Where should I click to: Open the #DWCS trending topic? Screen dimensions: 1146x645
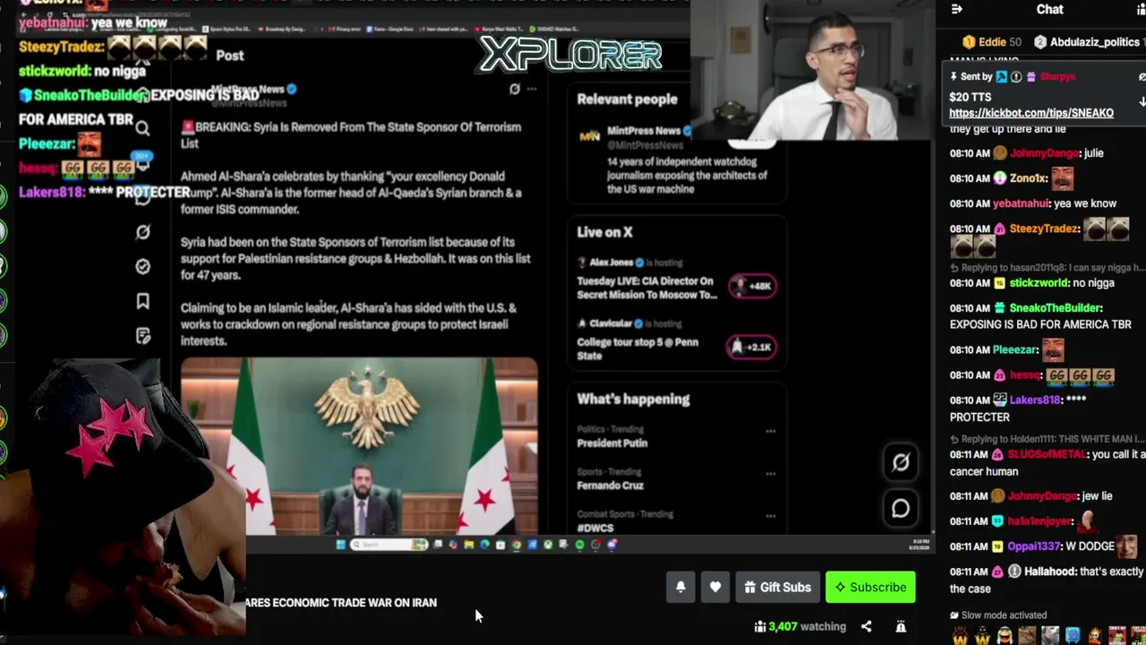coord(594,528)
